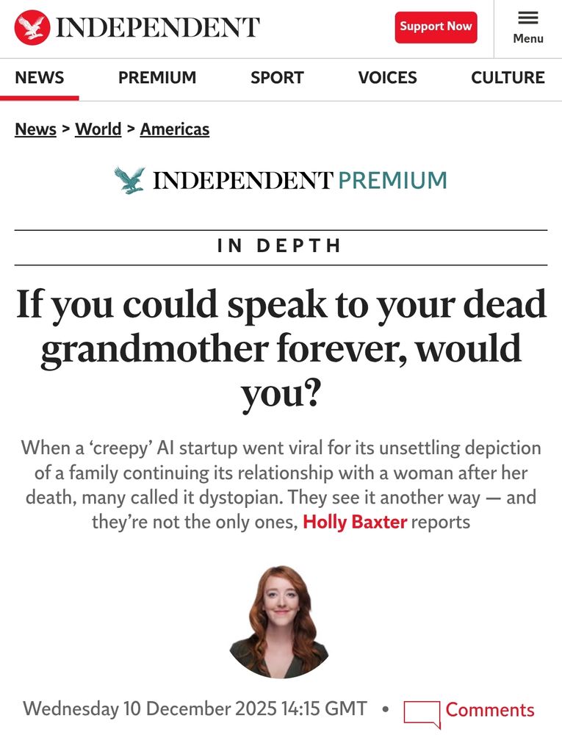Switch to the PREMIUM tab
Viewport: 562px width, 735px height.
pos(157,77)
